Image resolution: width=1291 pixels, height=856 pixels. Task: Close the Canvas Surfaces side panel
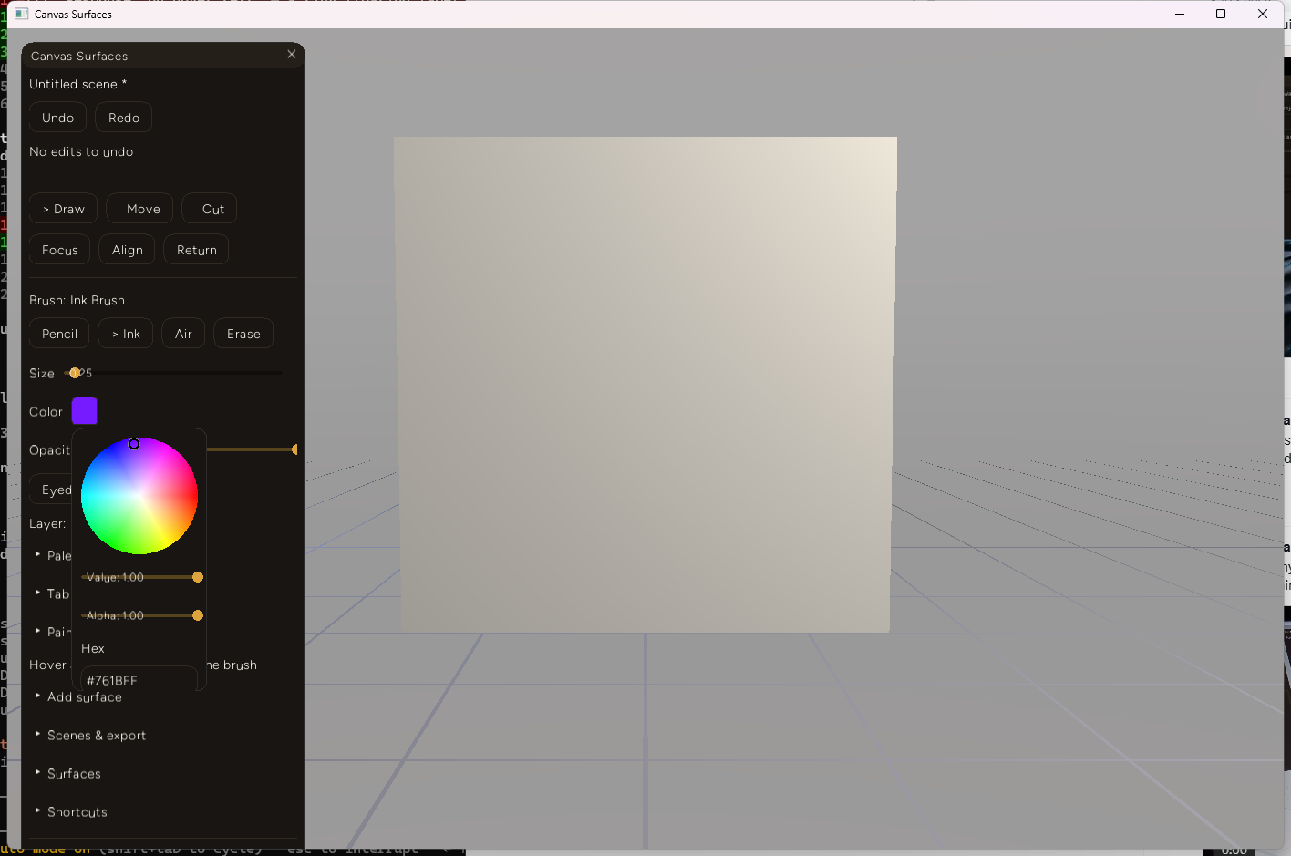coord(292,55)
